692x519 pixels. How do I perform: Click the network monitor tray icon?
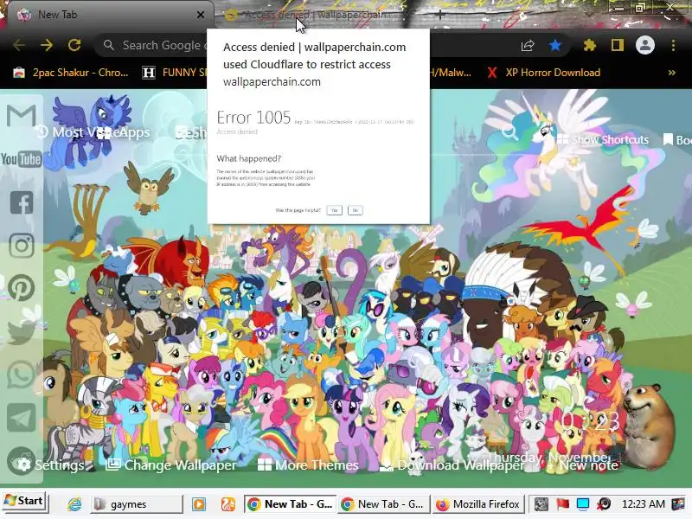point(583,503)
